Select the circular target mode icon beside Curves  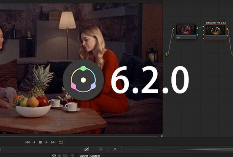(54, 155)
